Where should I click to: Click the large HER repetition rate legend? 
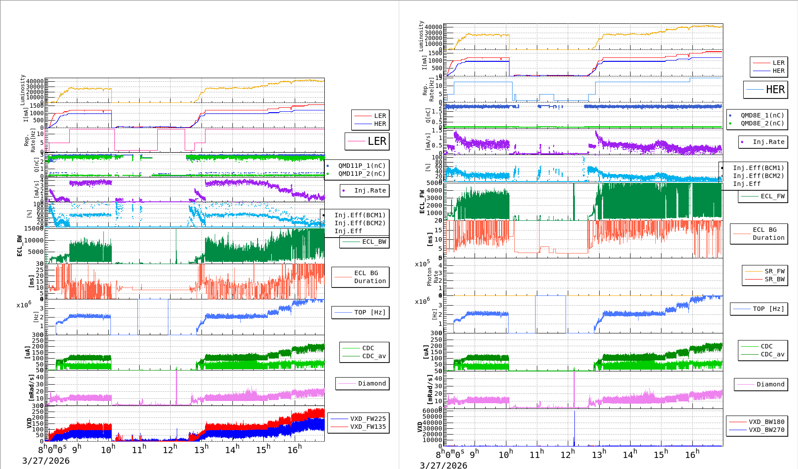click(x=765, y=90)
